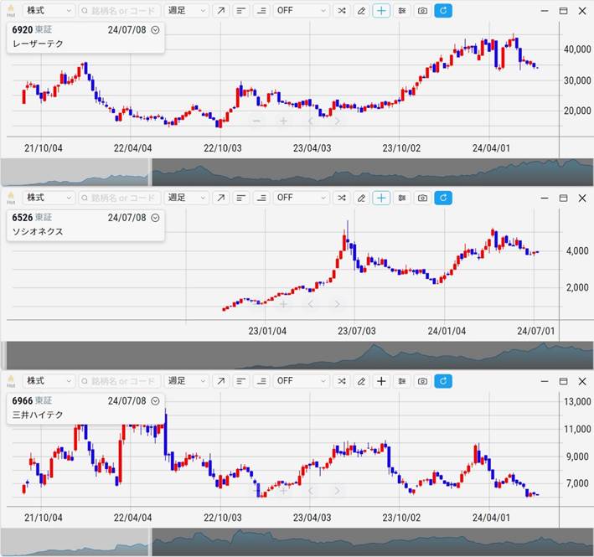The width and height of the screenshot is (594, 557).
Task: Enable the crosshair cursor in the Mitsui High-tec chart
Action: [x=381, y=381]
